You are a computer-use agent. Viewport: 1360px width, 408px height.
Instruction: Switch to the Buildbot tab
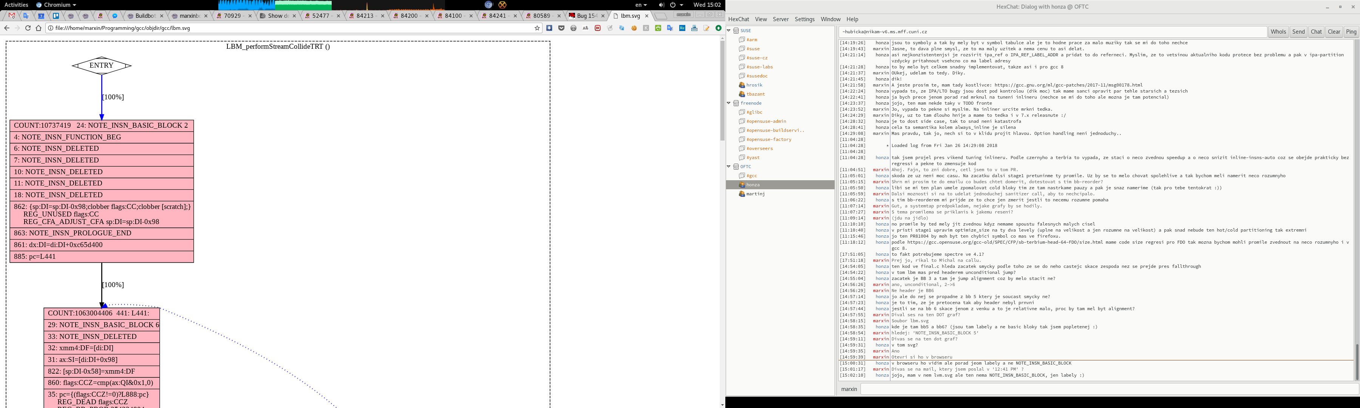point(145,16)
